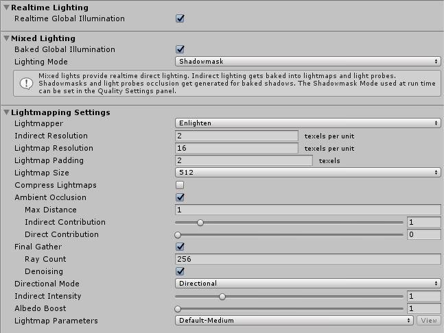Click the Indirect Intensity slider handle

point(222,296)
